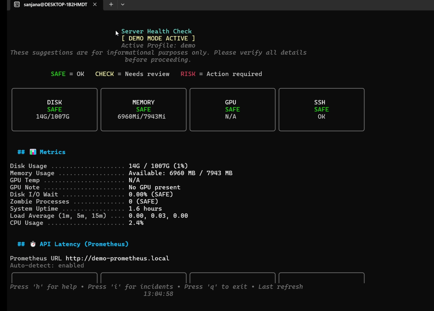
Task: Click the '1.6 hours' uptime value
Action: 145,208
